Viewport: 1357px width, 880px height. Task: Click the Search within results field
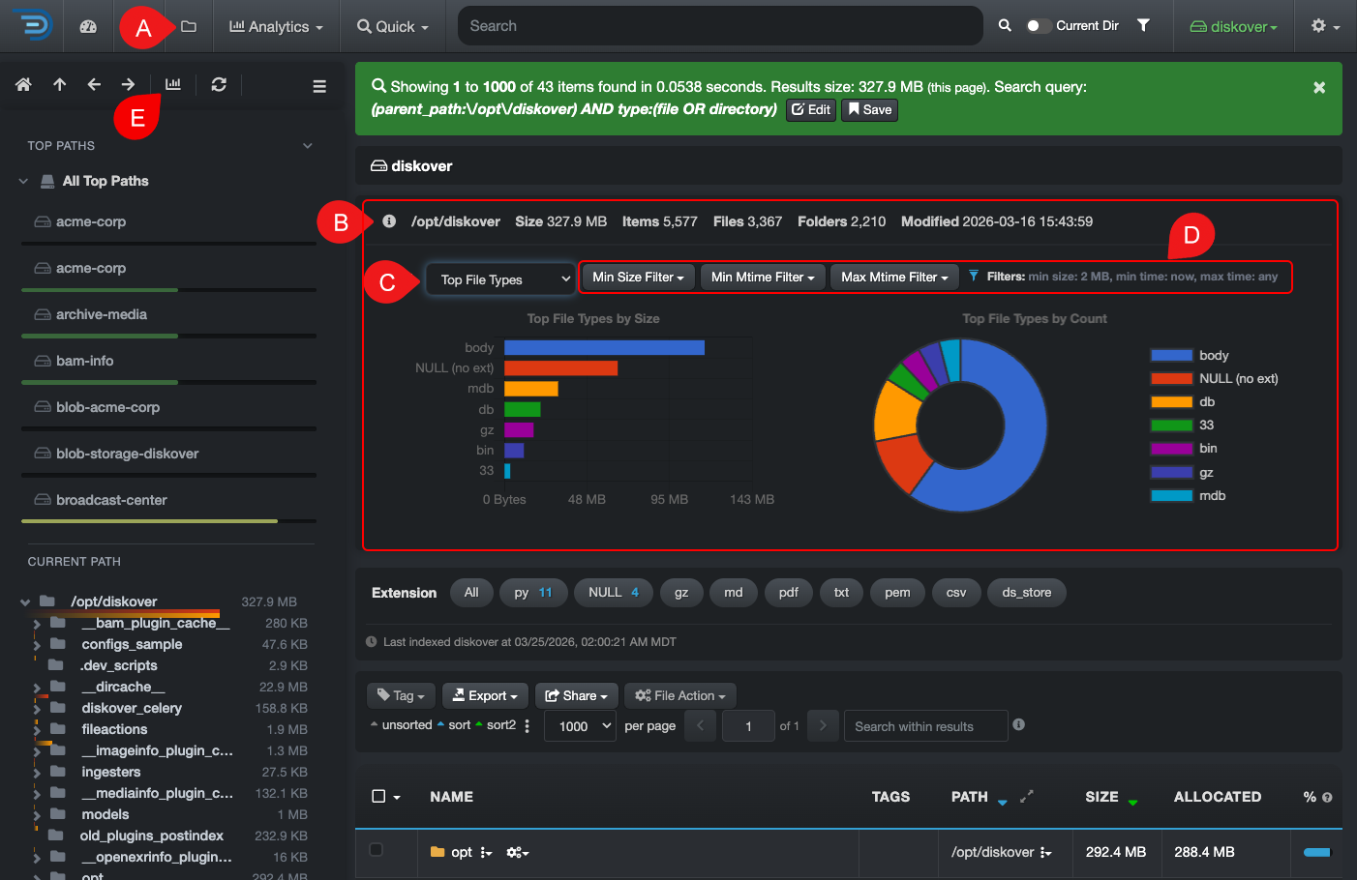coord(926,726)
